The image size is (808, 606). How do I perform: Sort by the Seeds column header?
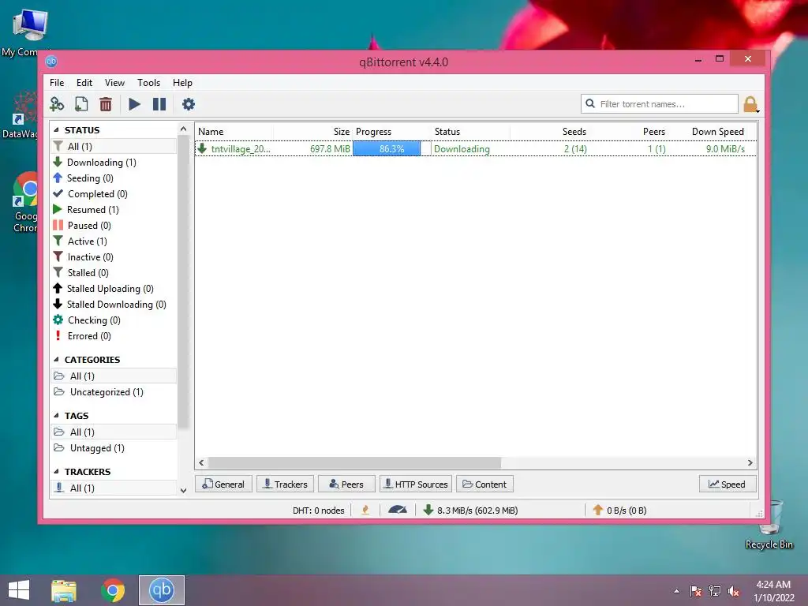(549, 132)
